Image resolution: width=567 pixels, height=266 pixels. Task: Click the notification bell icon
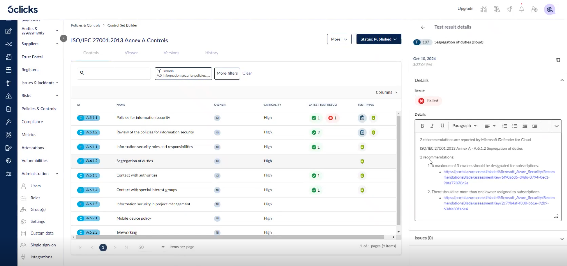pyautogui.click(x=522, y=9)
